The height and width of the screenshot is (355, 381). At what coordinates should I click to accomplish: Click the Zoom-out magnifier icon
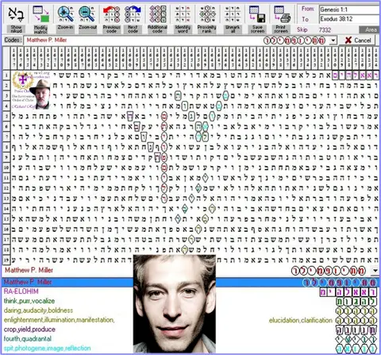point(87,14)
